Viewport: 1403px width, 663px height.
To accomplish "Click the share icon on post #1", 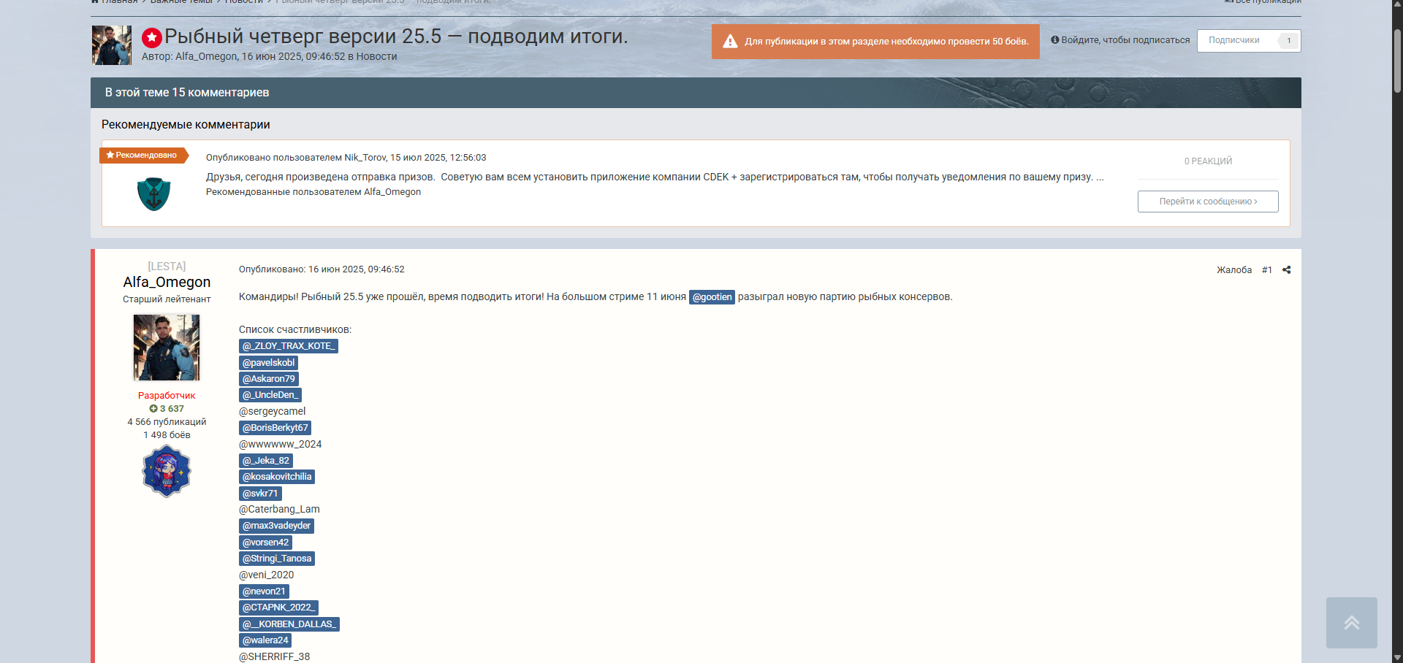I will pyautogui.click(x=1286, y=269).
